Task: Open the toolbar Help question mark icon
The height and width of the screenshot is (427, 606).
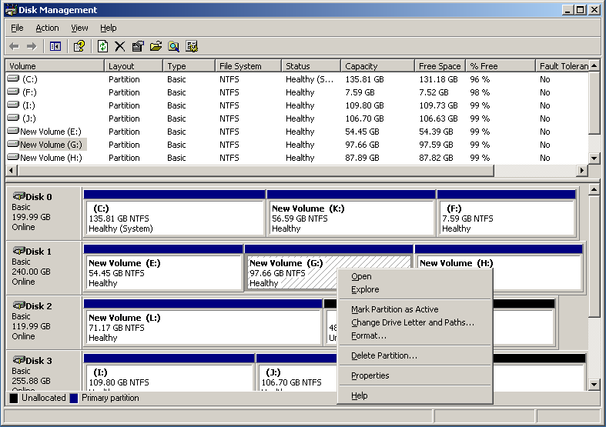Action: 79,47
